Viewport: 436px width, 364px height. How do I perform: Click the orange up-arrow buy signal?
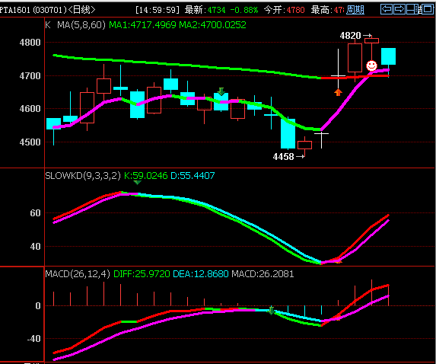(338, 92)
